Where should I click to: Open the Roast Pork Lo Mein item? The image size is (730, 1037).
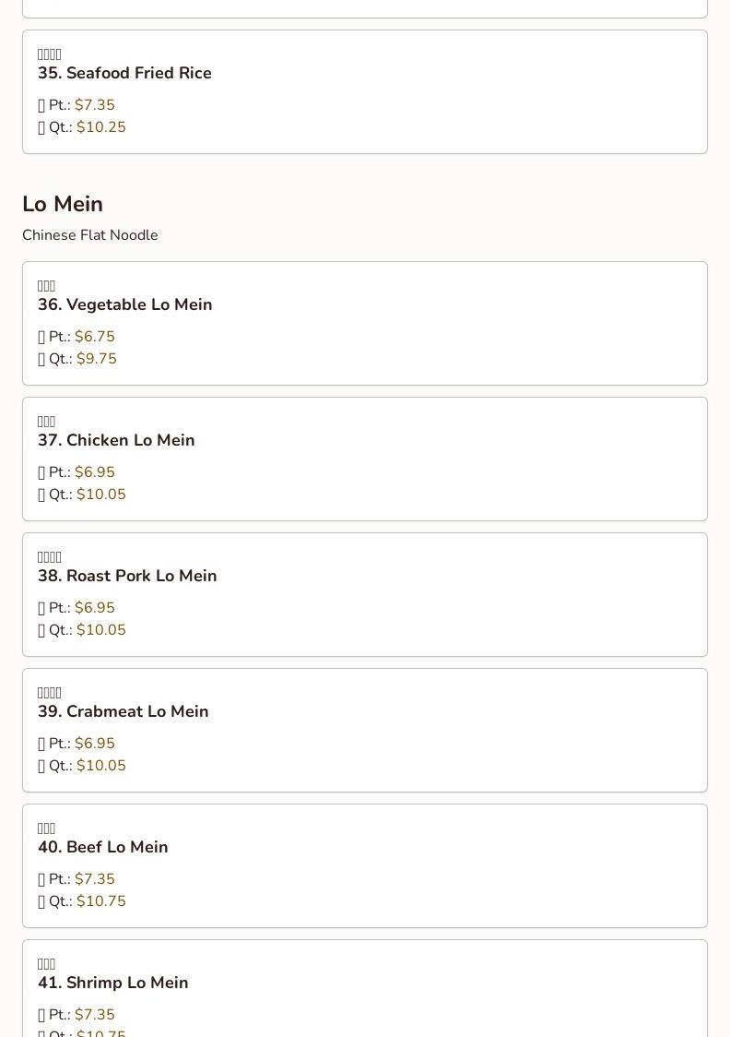pyautogui.click(x=127, y=576)
